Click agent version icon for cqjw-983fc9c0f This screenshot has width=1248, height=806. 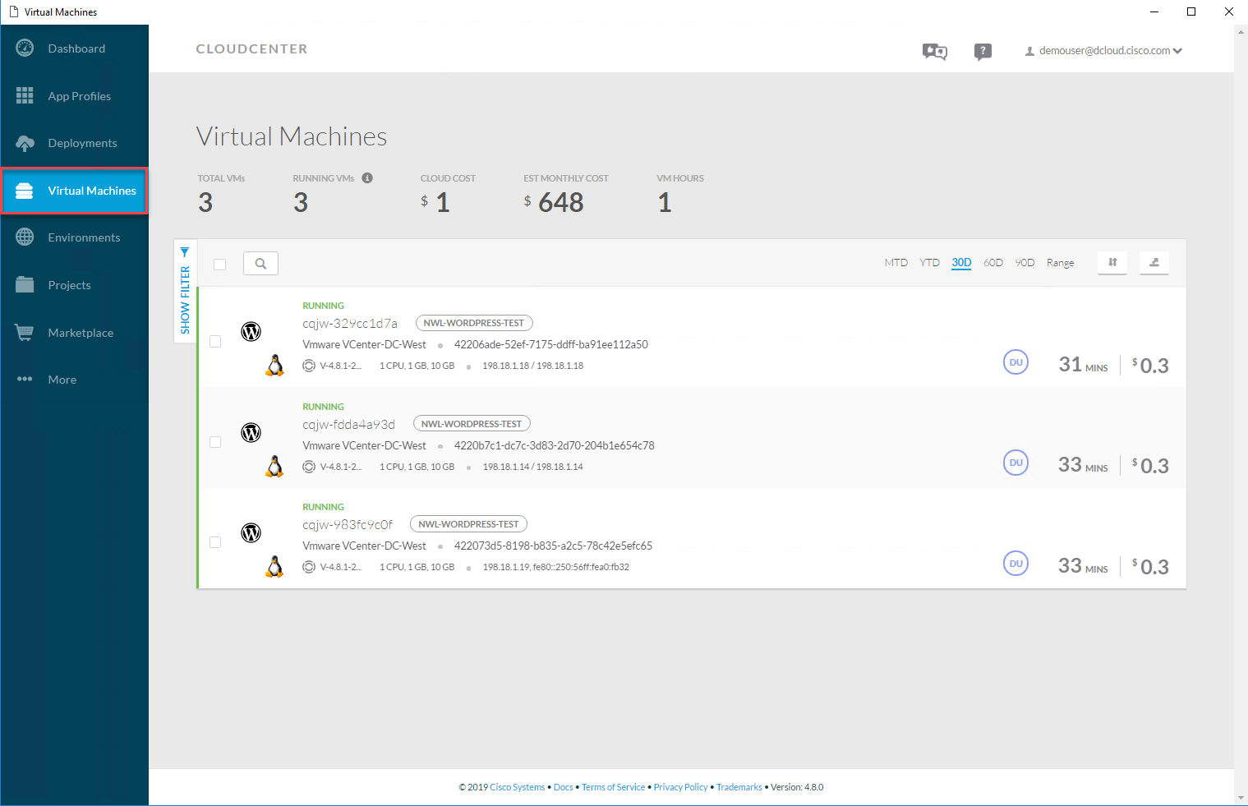[x=309, y=567]
